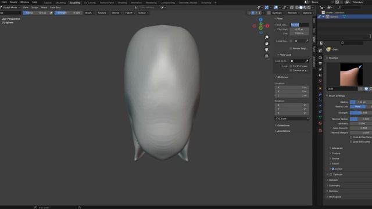Enable Lock Camera to View checkbox
Viewport: 372px width, 209px height.
[291, 70]
